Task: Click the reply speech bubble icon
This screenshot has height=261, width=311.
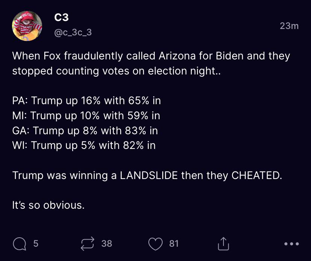Action: click(19, 244)
